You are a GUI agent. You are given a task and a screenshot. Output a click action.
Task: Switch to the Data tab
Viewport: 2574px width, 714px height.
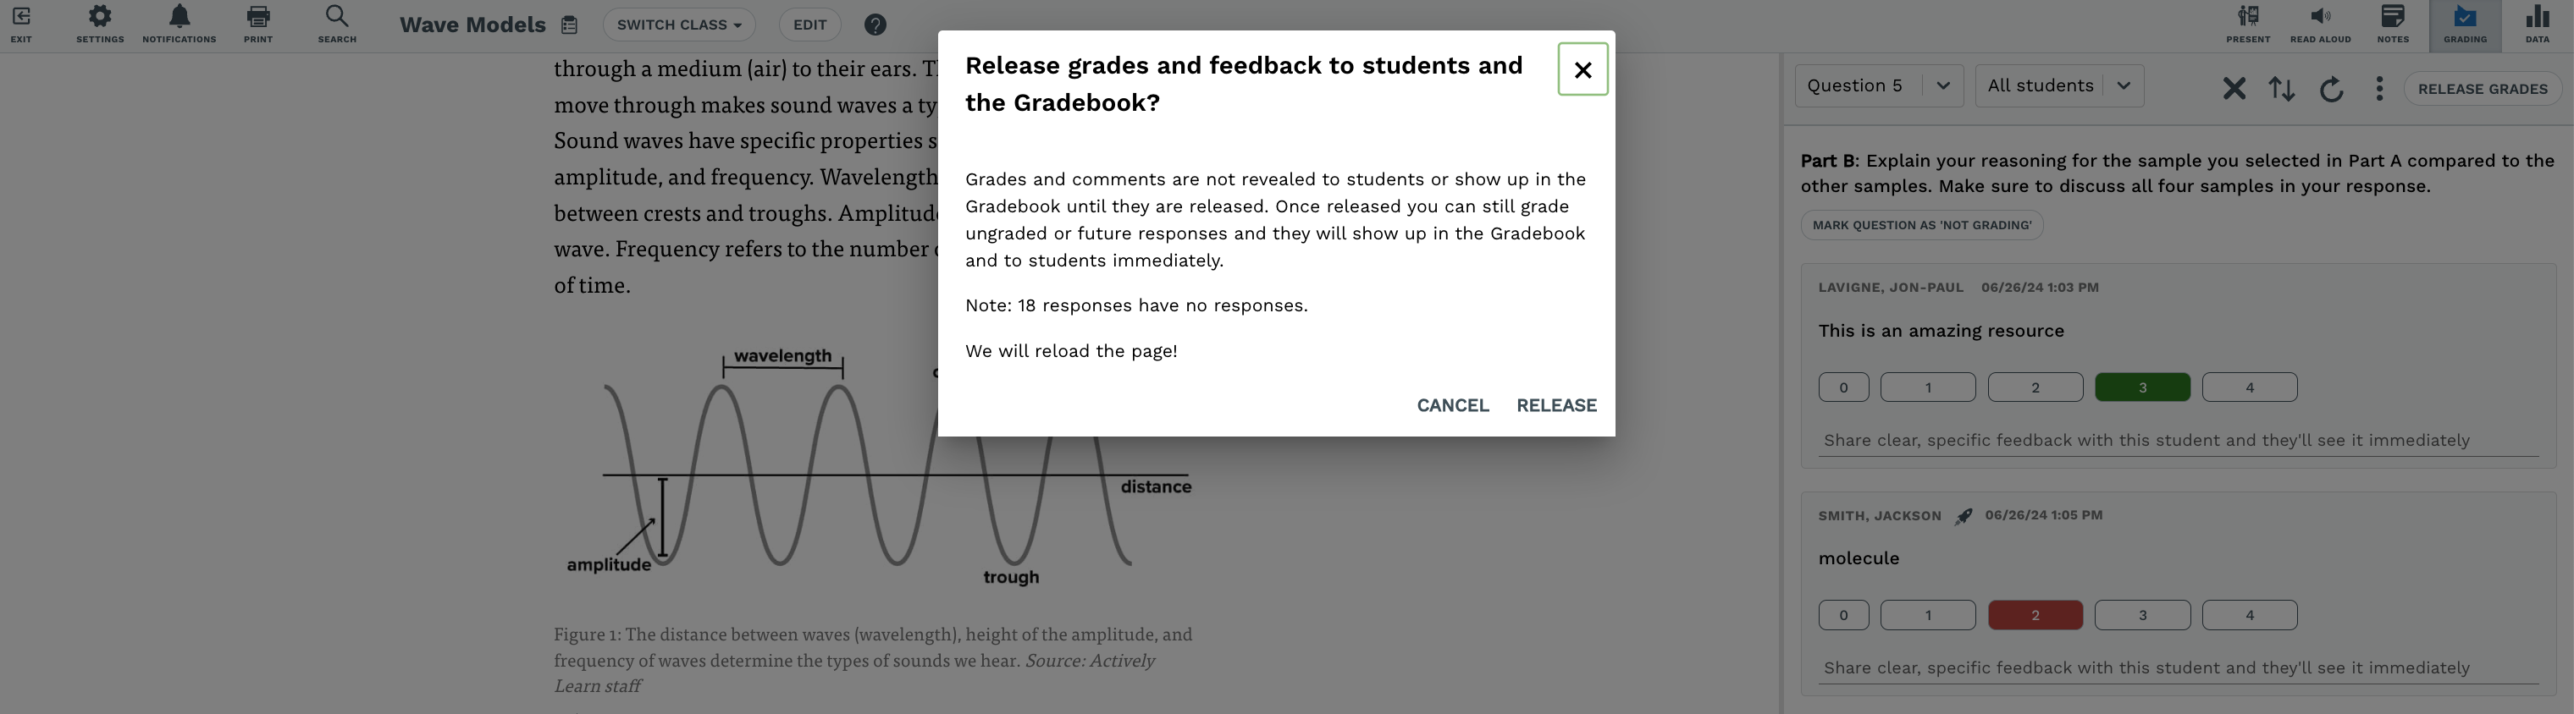[2537, 24]
